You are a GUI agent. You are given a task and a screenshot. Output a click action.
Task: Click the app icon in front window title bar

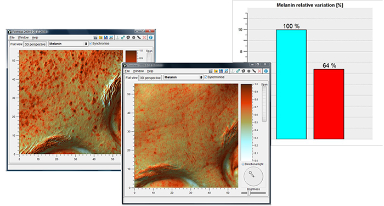point(125,65)
